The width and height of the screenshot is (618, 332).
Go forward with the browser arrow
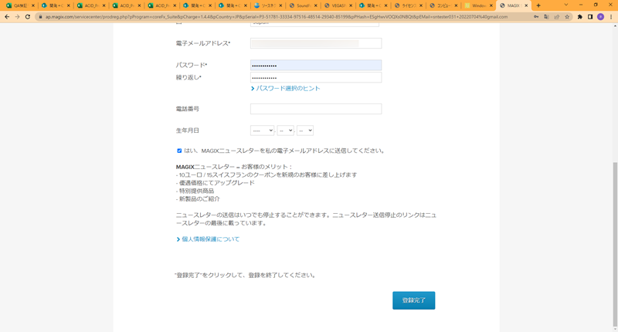pyautogui.click(x=17, y=17)
